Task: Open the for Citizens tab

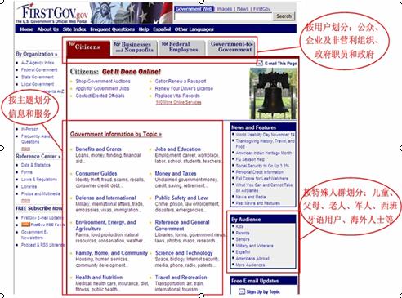Action: tap(88, 48)
